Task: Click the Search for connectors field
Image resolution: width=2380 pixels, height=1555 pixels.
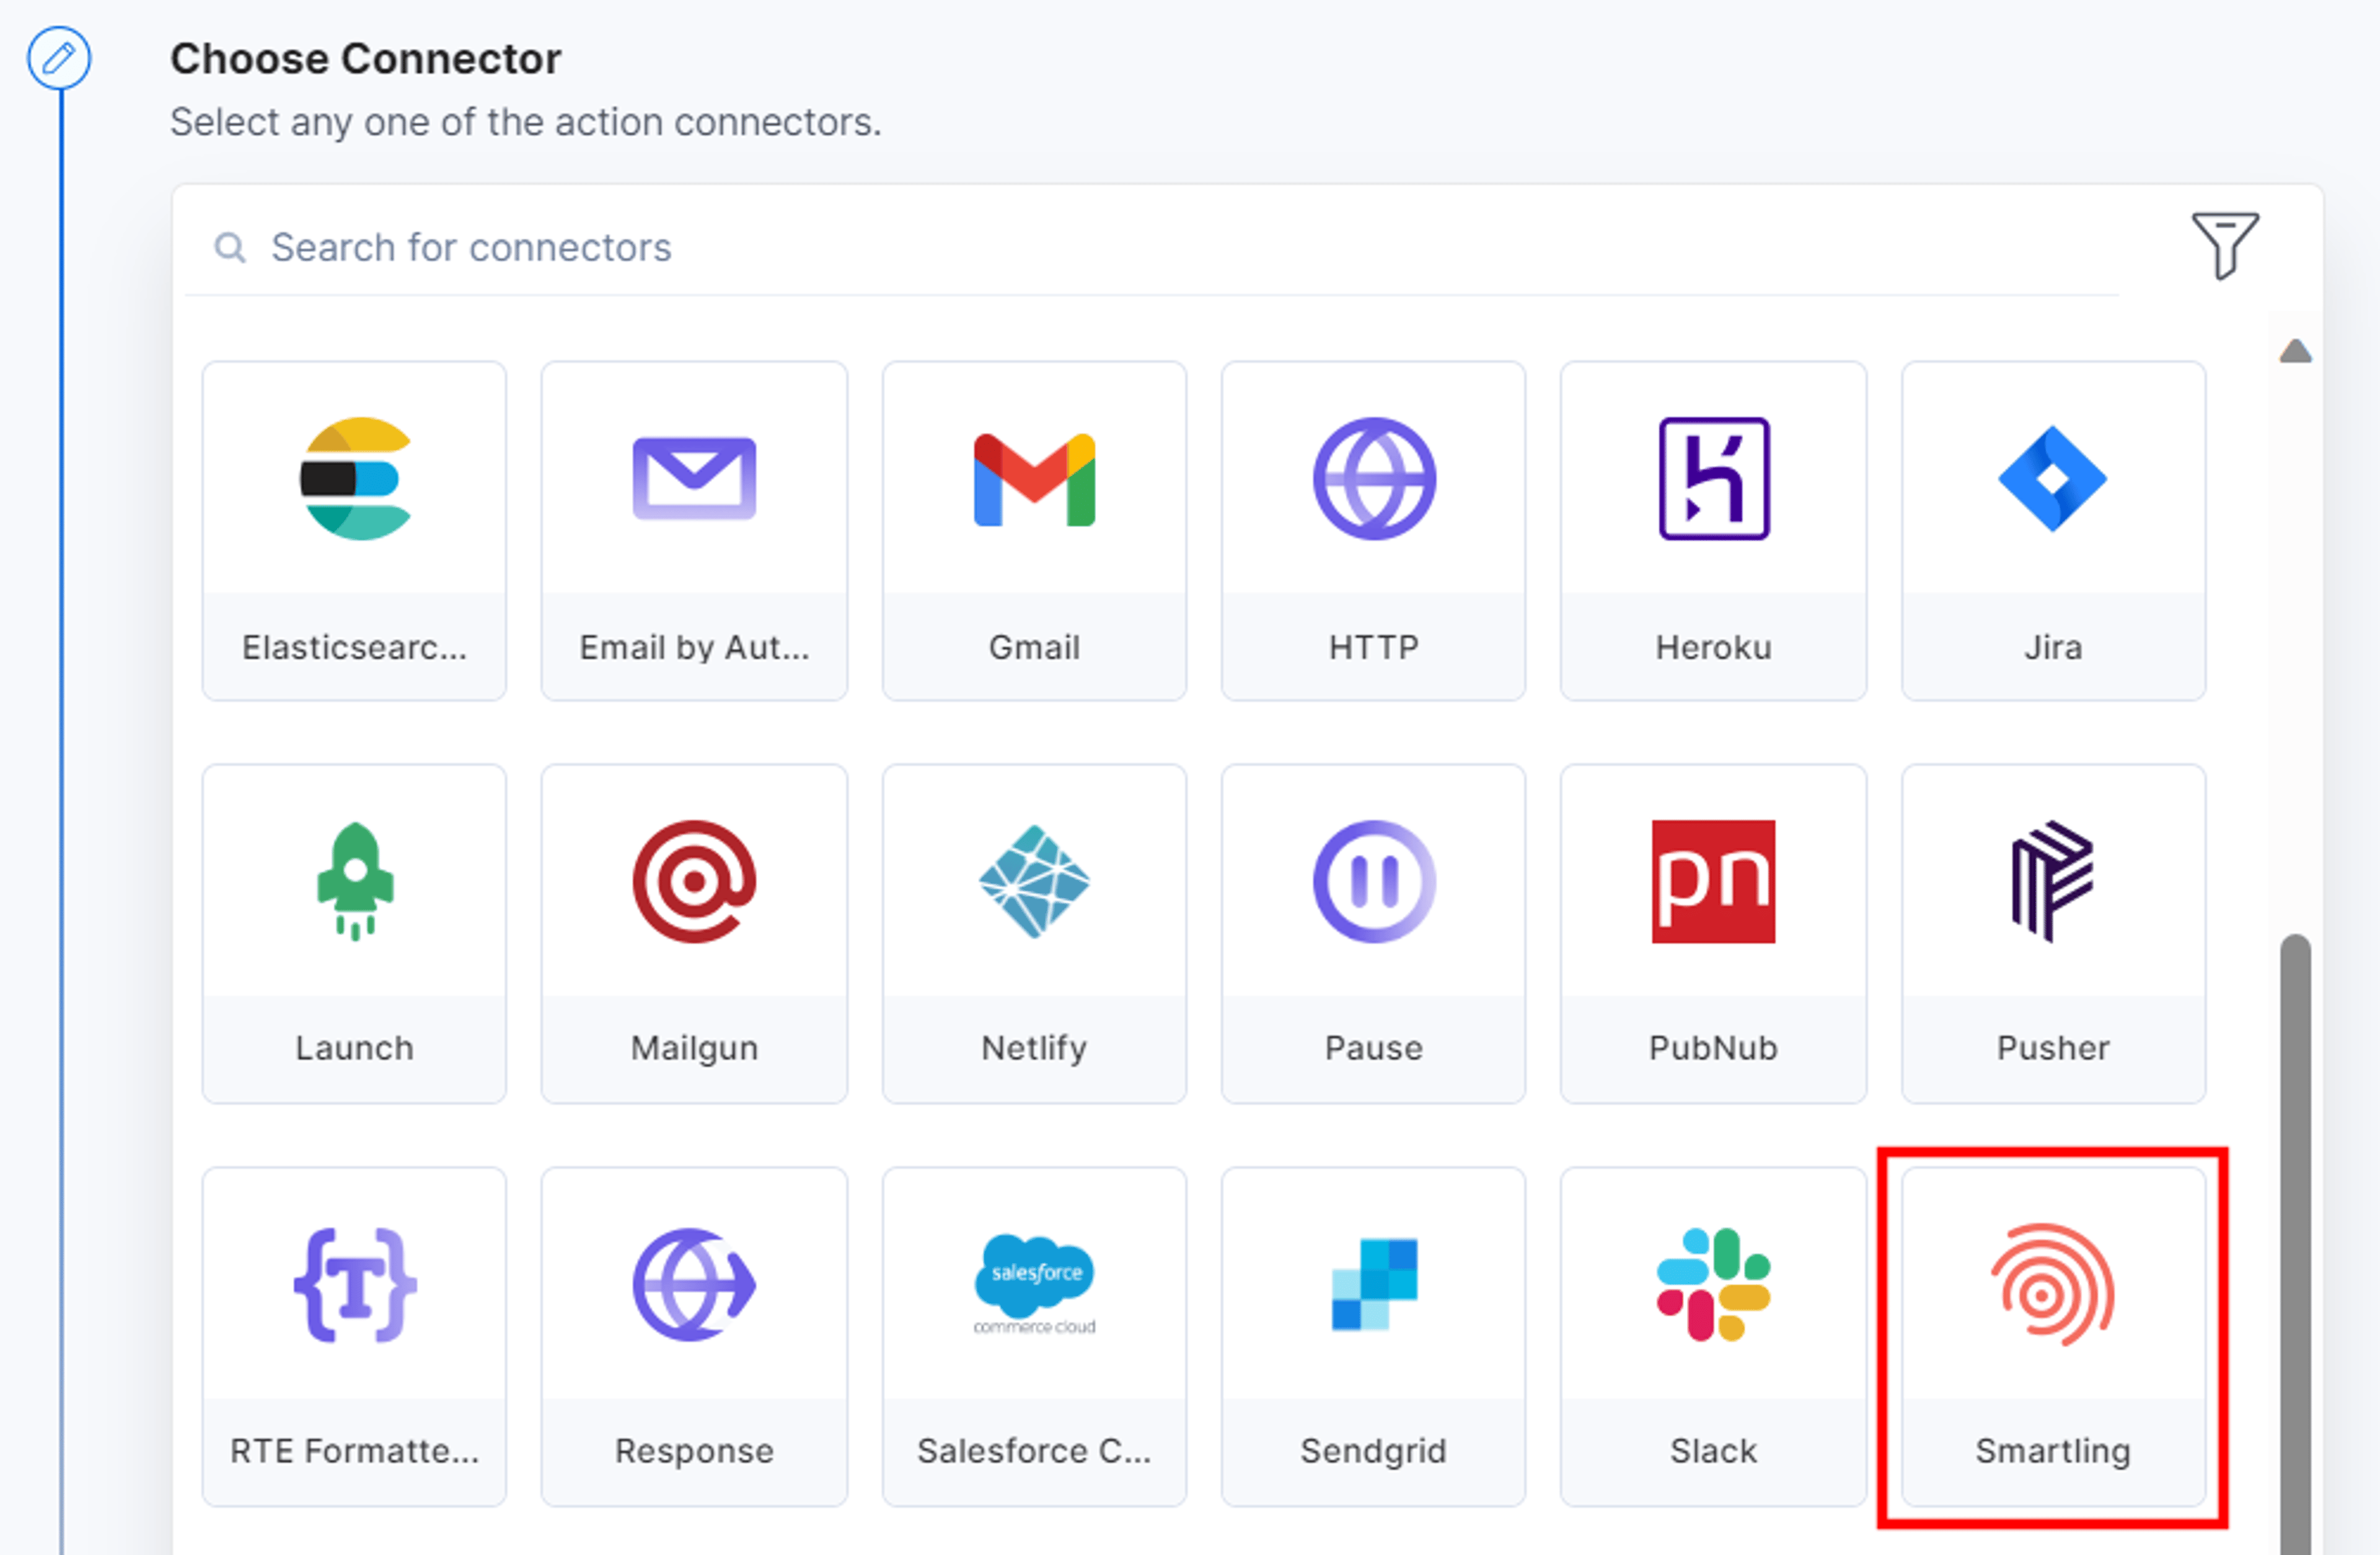Action: (1151, 247)
